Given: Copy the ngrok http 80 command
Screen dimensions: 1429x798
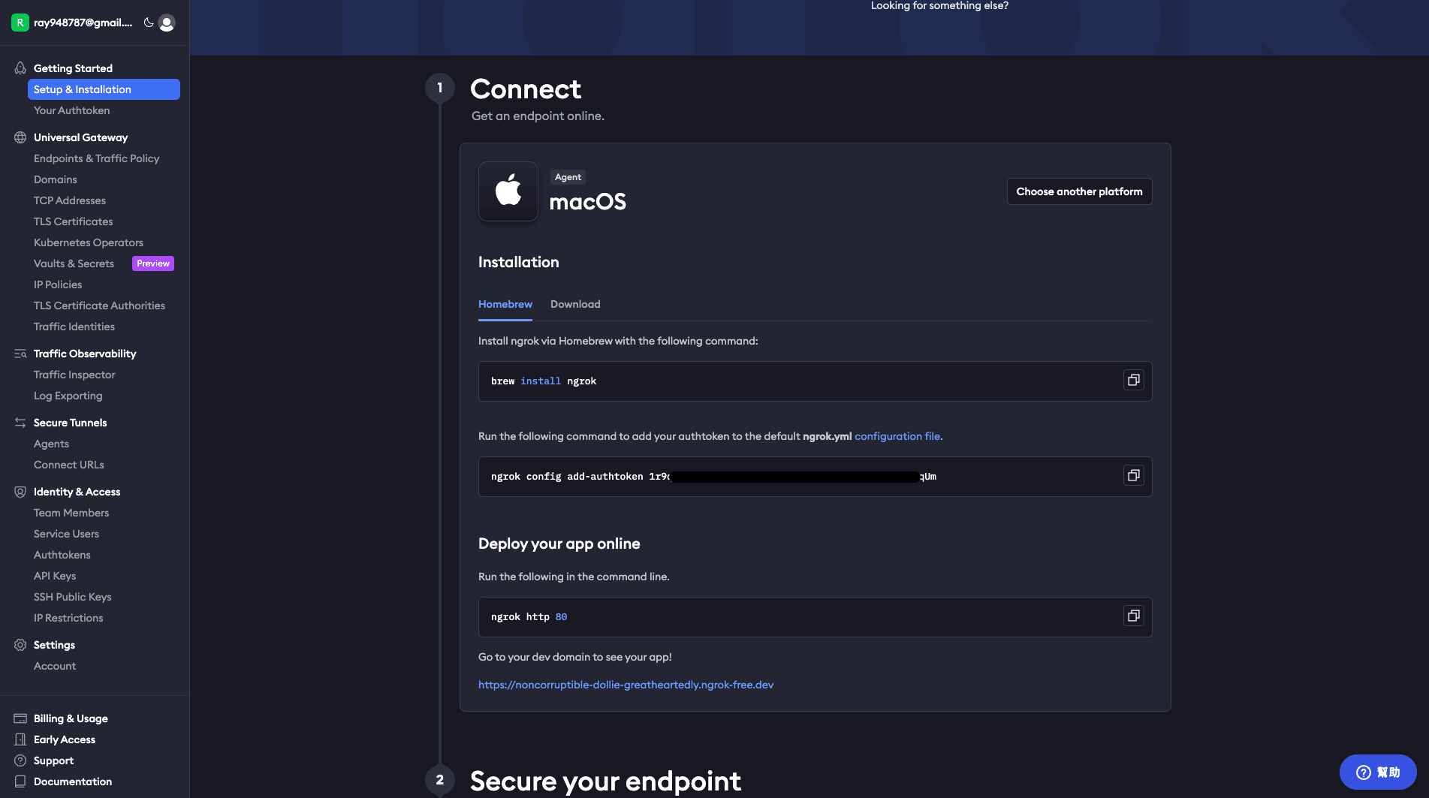Looking at the screenshot, I should (x=1133, y=616).
